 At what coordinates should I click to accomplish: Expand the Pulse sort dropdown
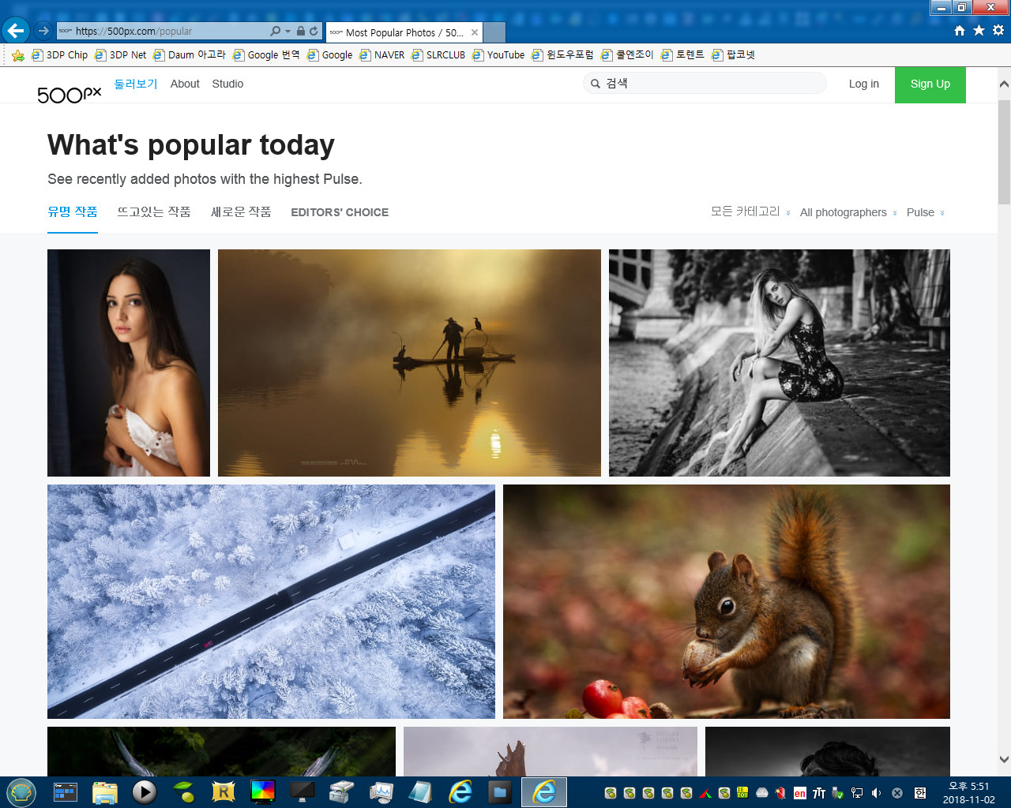coord(926,212)
